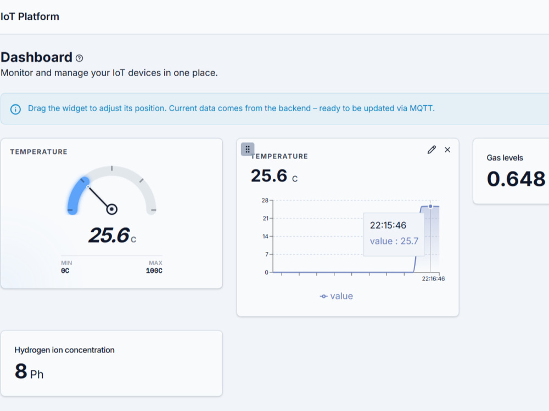Click the TEMPERATURE title of chart widget
549x411 pixels.
coord(279,157)
